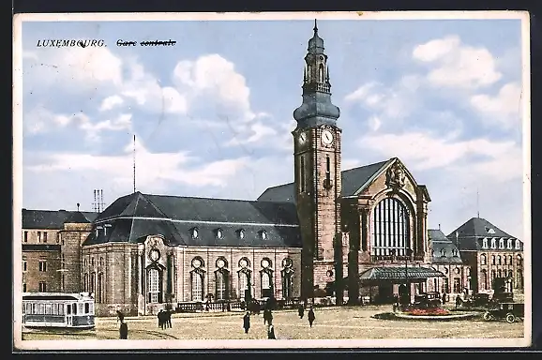
Task: Select the cloud at upper right of sky
Action: point(457,63)
